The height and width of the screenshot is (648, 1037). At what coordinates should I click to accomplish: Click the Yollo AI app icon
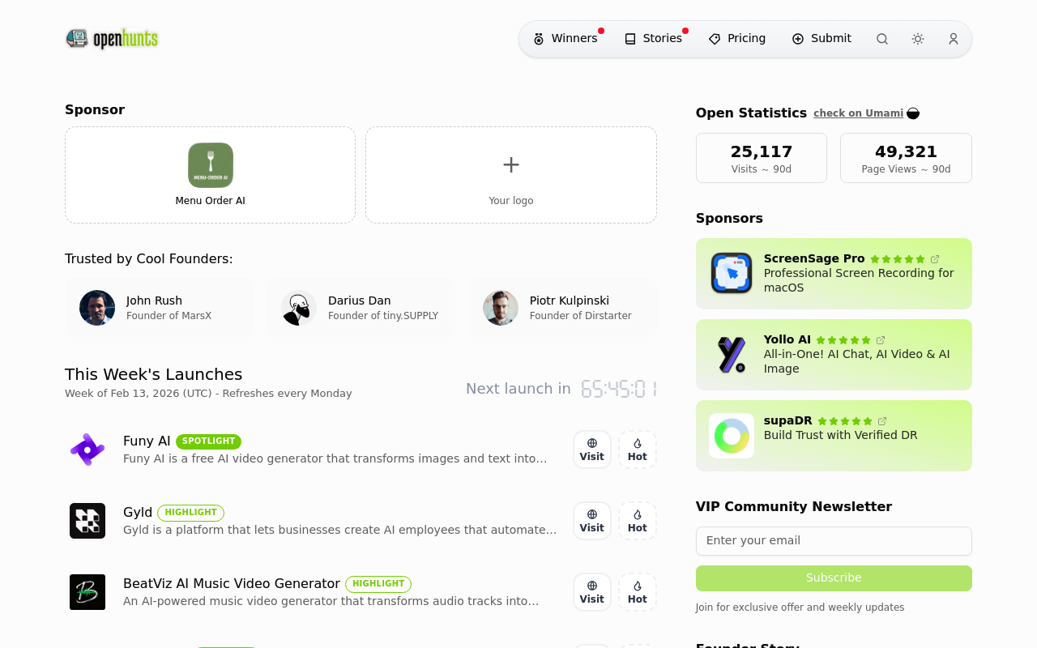(x=732, y=355)
